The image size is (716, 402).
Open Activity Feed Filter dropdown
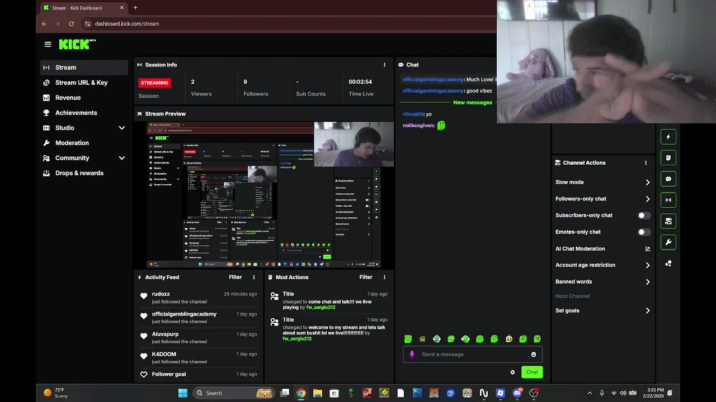[235, 277]
